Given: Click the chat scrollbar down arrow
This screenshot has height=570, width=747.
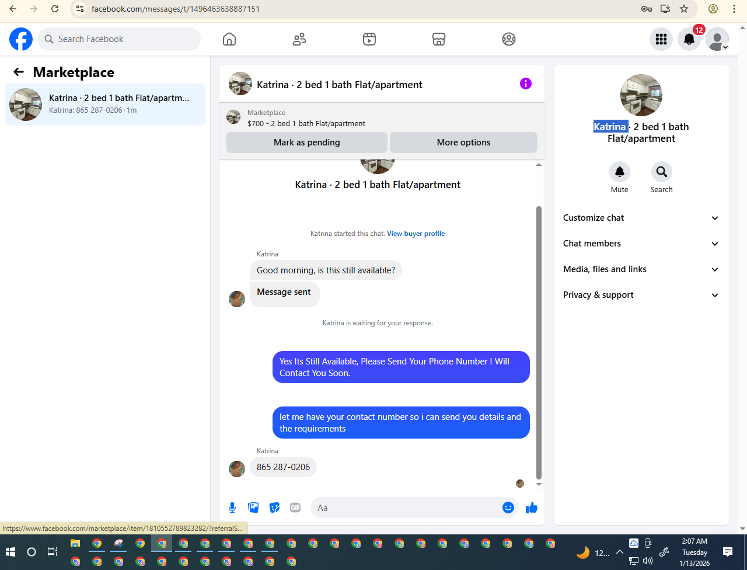Looking at the screenshot, I should click(x=539, y=484).
